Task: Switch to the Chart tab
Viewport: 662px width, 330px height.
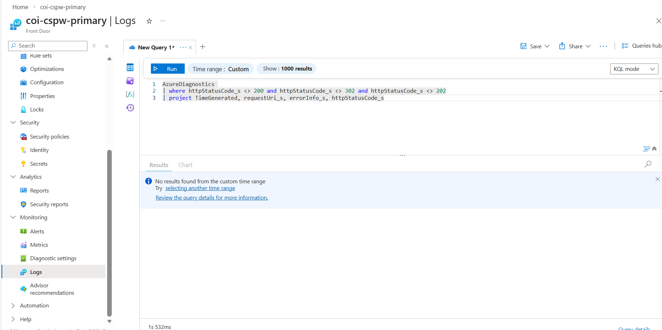Action: [185, 165]
